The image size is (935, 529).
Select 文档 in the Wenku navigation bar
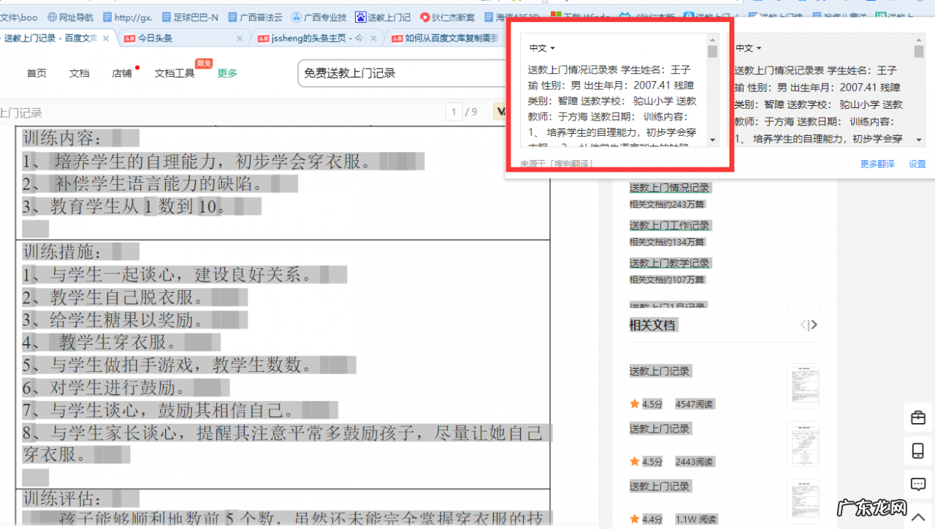(x=79, y=72)
